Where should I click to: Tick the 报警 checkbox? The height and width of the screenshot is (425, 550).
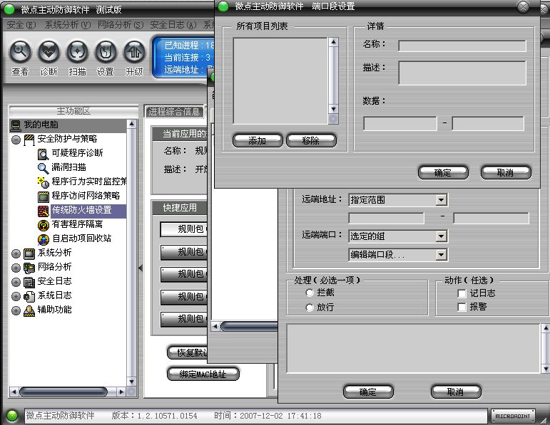click(x=462, y=308)
